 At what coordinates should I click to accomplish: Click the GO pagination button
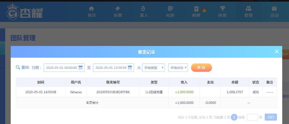[x=271, y=117]
